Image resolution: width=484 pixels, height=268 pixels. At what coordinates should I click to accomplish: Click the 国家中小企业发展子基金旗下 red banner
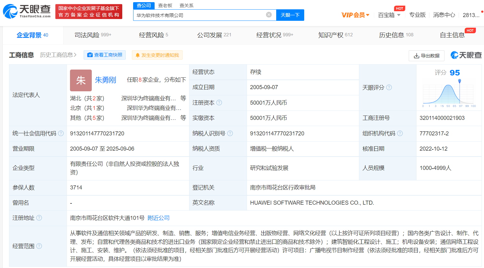click(89, 11)
